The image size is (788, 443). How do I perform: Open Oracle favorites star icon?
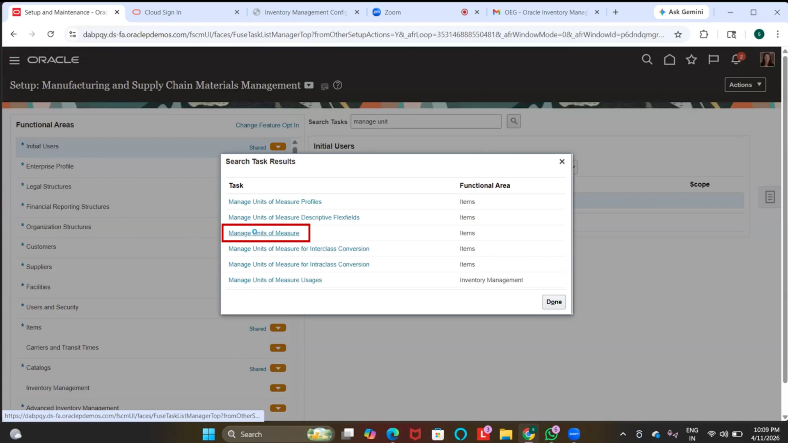click(x=691, y=60)
